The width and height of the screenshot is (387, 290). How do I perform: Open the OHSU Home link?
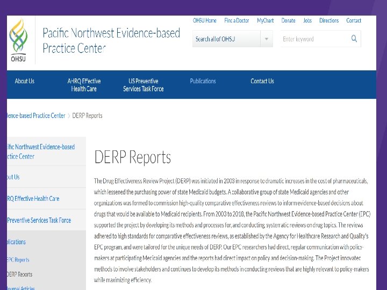[x=205, y=20]
